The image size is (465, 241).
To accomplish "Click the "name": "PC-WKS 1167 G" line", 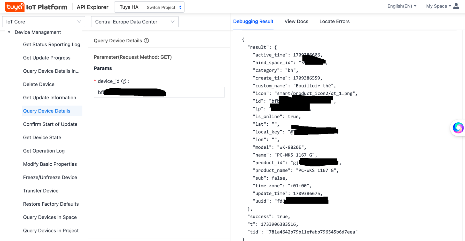I will click(x=285, y=155).
